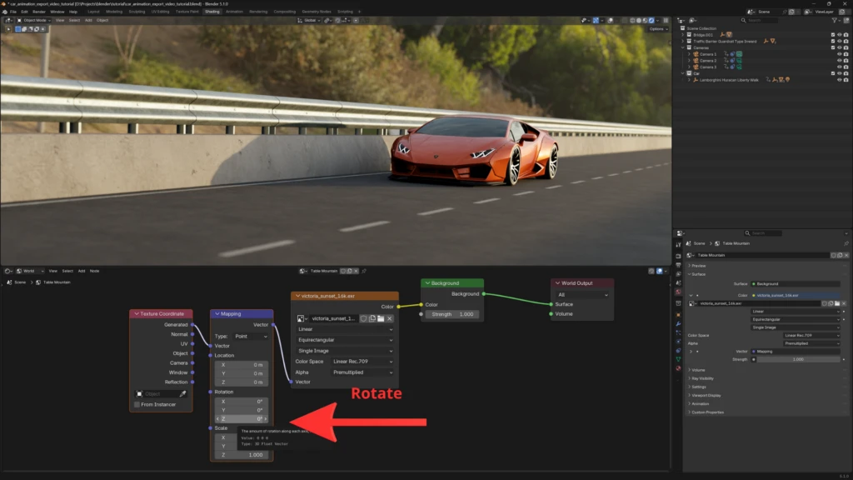
Task: Click fake user shield on Table Mountain world
Action: click(833, 255)
